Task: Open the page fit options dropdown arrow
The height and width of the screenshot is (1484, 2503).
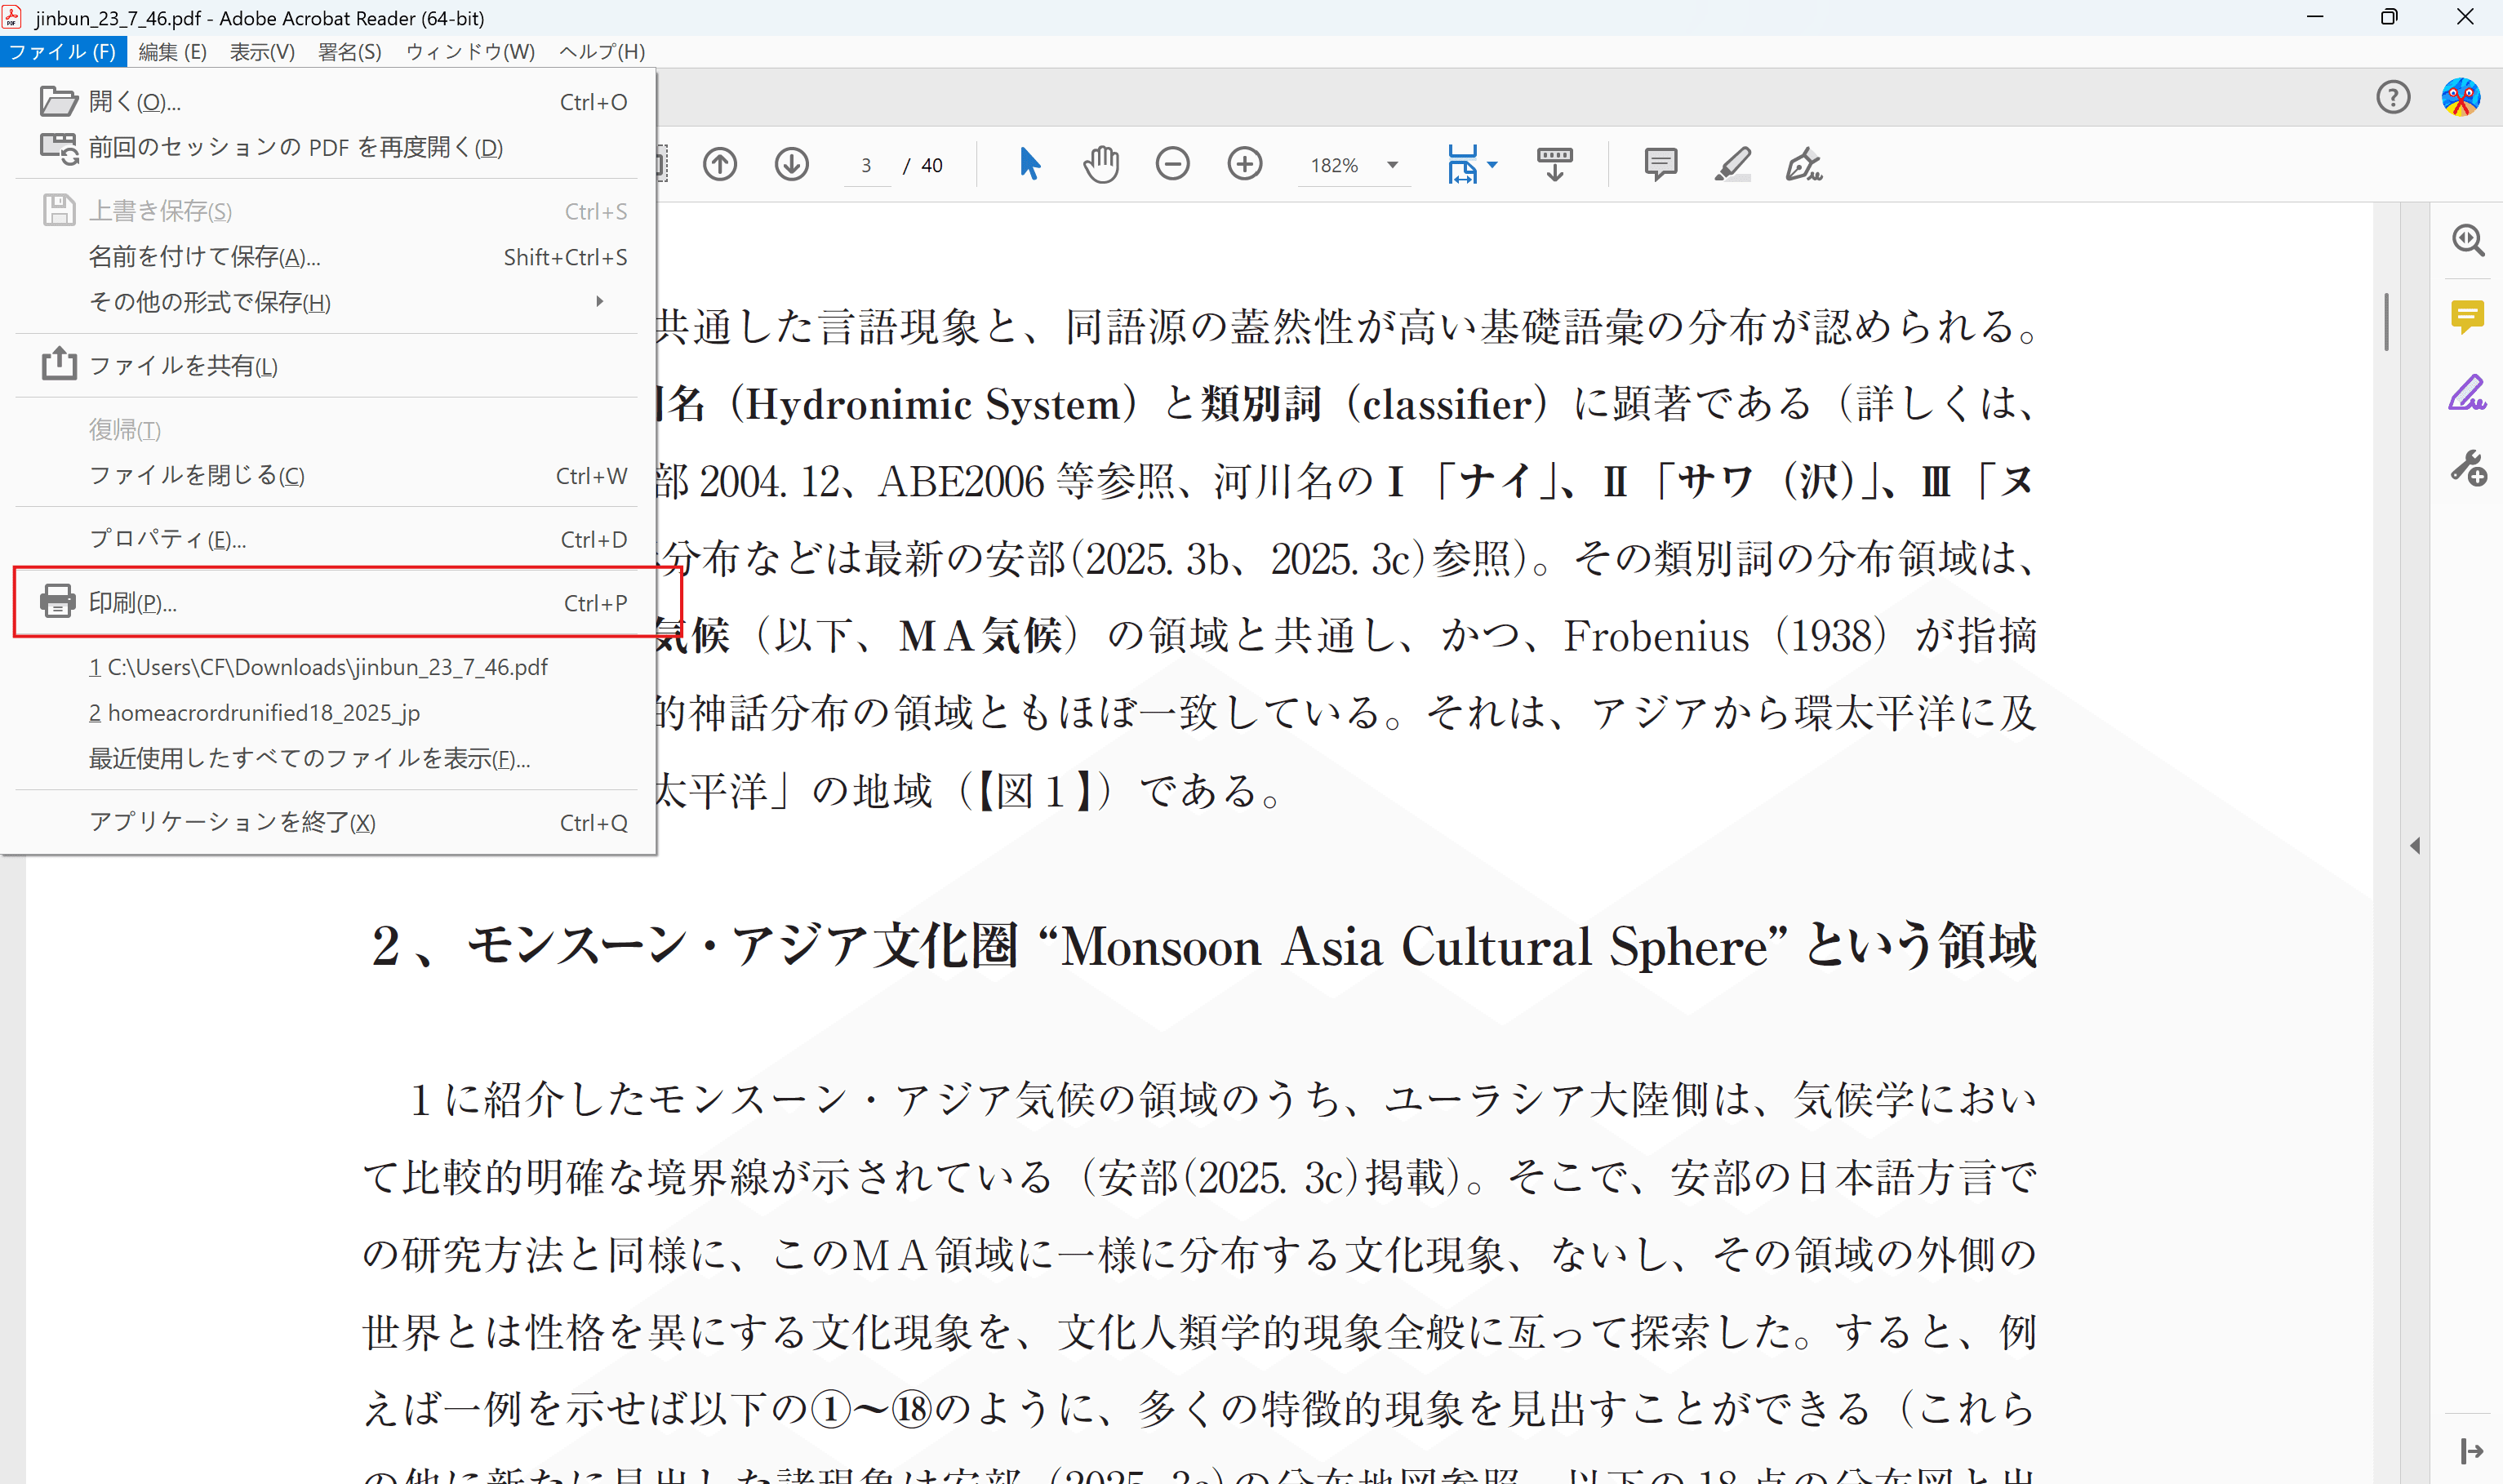Action: (1494, 163)
